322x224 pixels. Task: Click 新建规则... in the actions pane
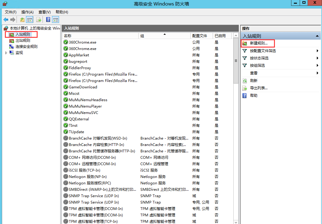(x=259, y=43)
